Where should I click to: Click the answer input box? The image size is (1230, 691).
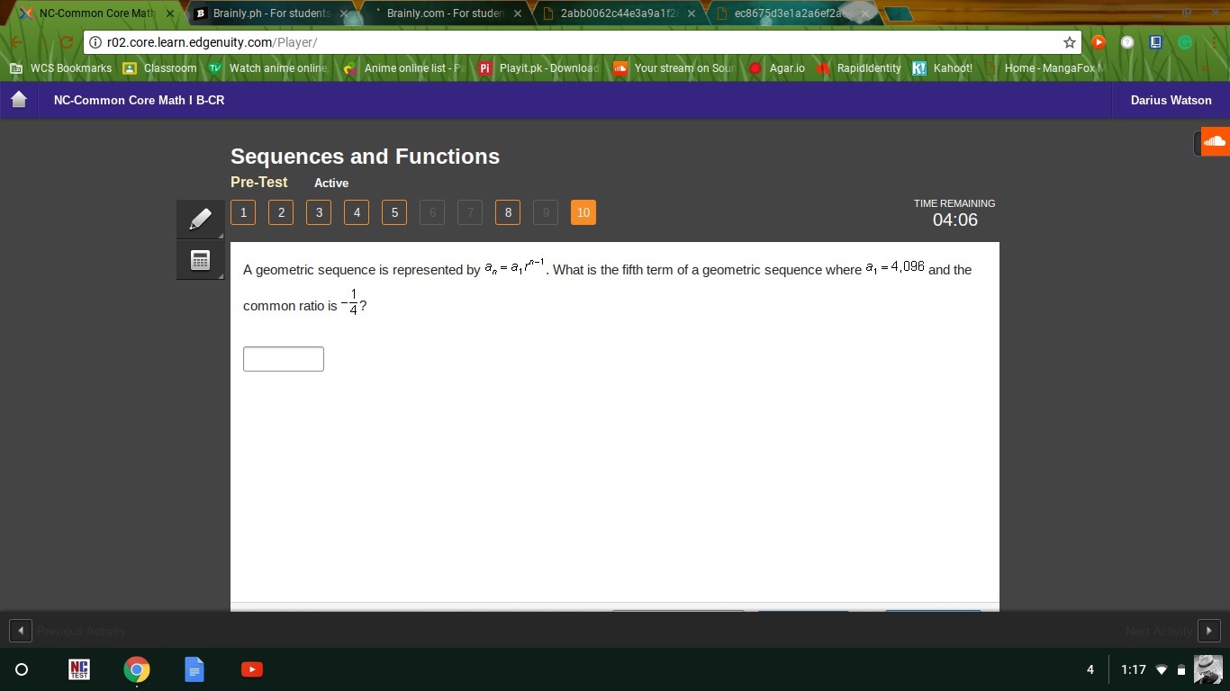[284, 359]
